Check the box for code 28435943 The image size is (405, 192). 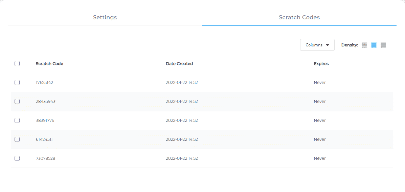tap(17, 102)
